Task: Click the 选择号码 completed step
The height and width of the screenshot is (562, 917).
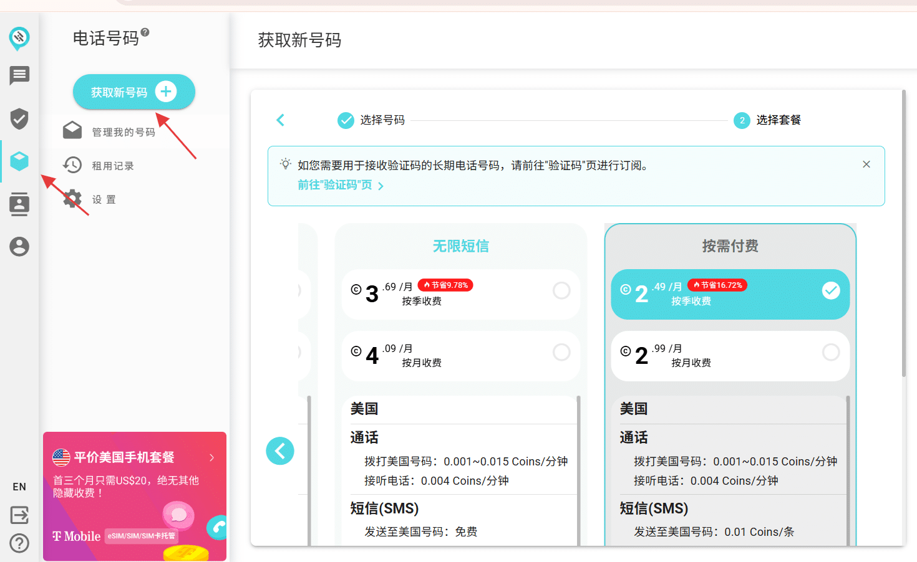Action: [x=371, y=120]
